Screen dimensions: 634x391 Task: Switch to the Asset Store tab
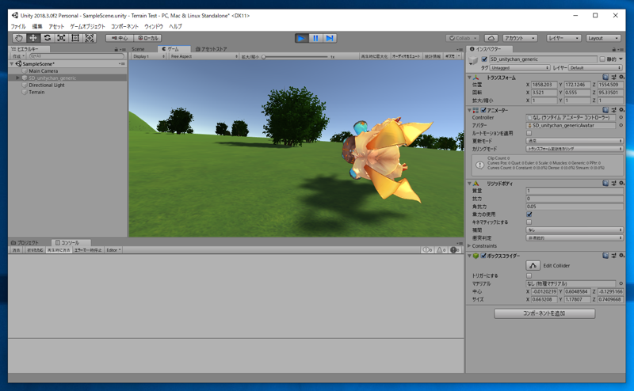(212, 49)
